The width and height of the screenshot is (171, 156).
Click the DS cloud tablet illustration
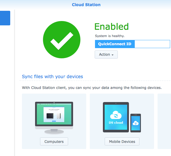(x=116, y=117)
